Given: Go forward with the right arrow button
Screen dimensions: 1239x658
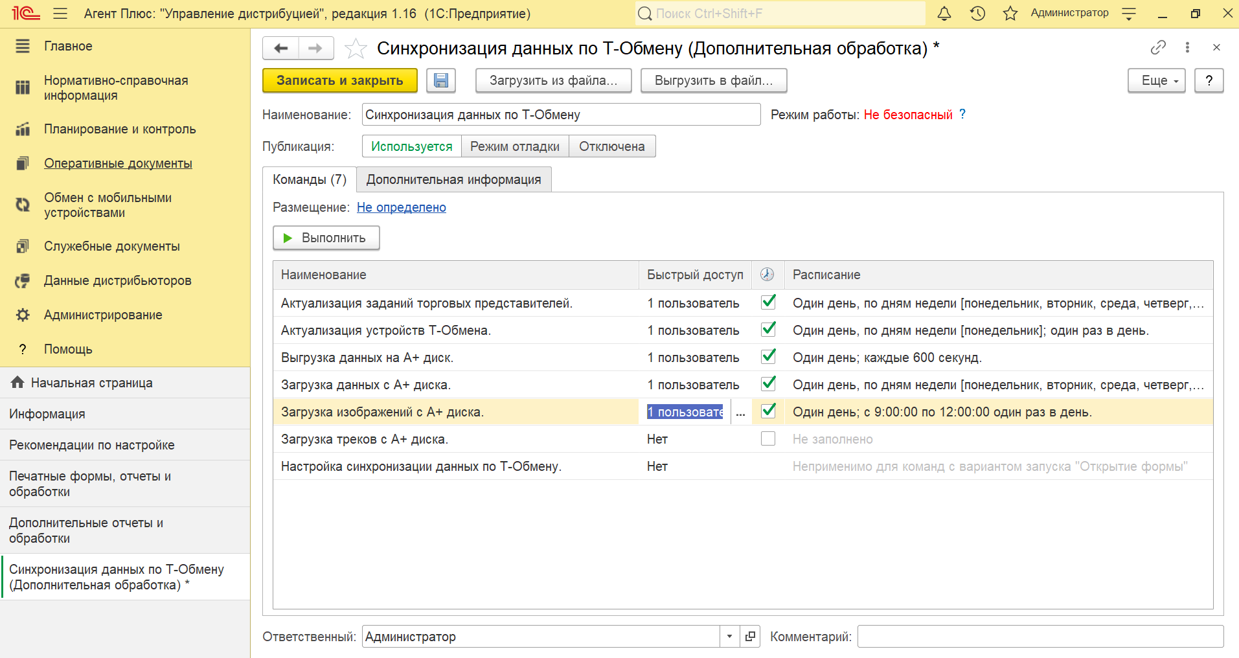Looking at the screenshot, I should (x=316, y=48).
